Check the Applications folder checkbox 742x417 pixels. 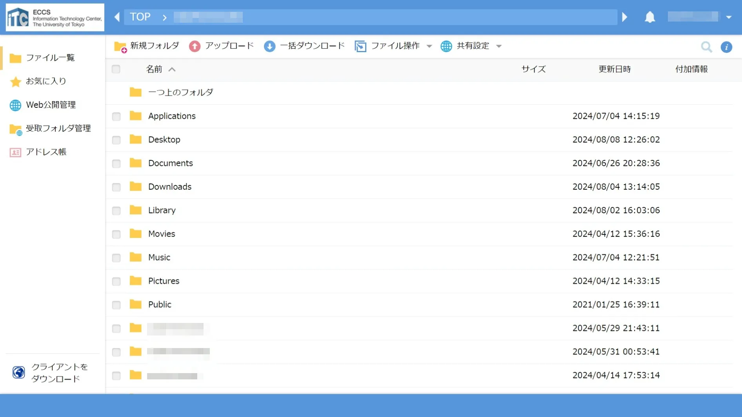tap(116, 116)
